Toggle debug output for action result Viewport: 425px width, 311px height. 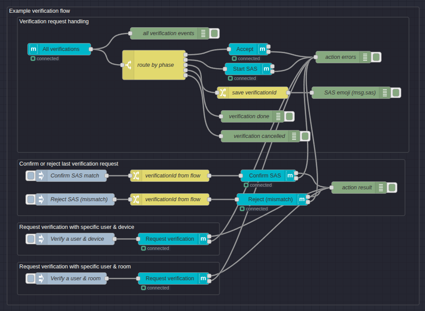point(392,188)
